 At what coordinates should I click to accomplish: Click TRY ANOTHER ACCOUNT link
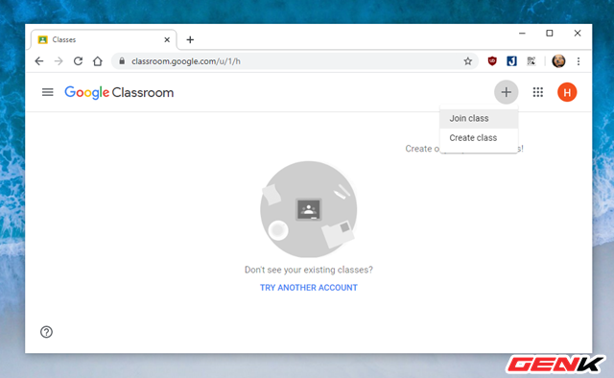pyautogui.click(x=309, y=288)
